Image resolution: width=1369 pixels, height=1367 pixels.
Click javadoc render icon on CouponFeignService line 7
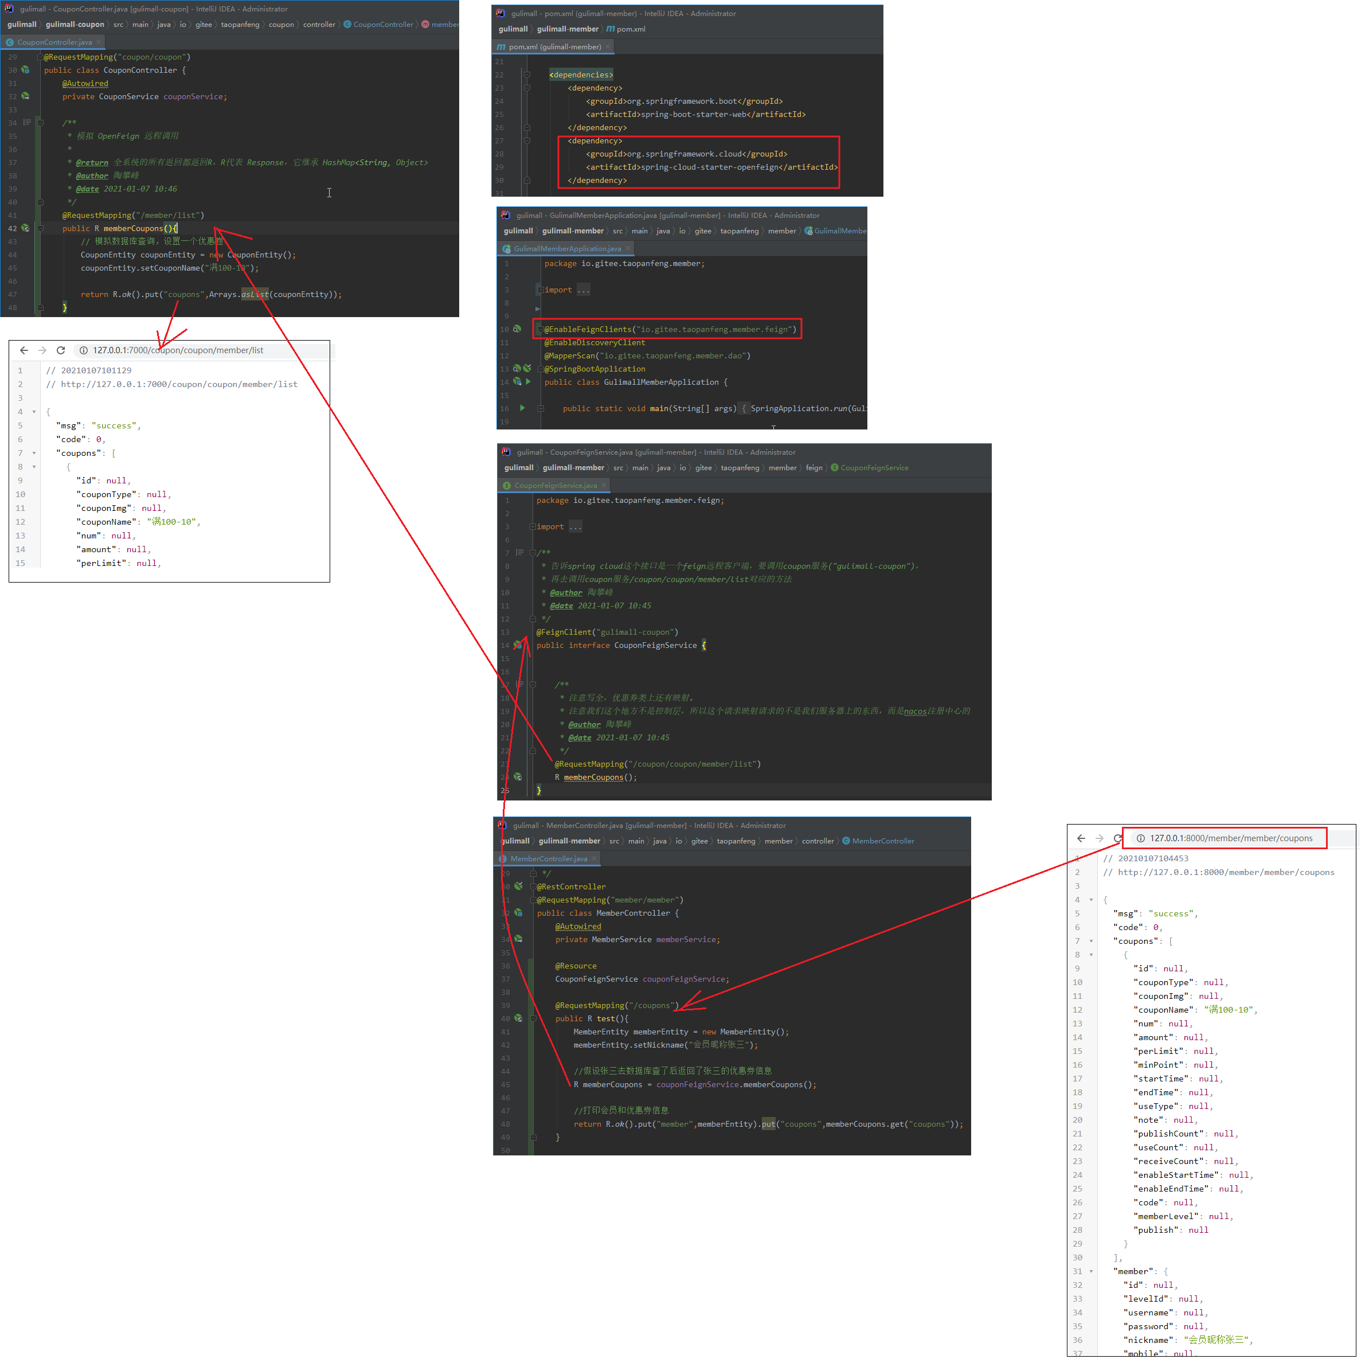click(x=521, y=553)
